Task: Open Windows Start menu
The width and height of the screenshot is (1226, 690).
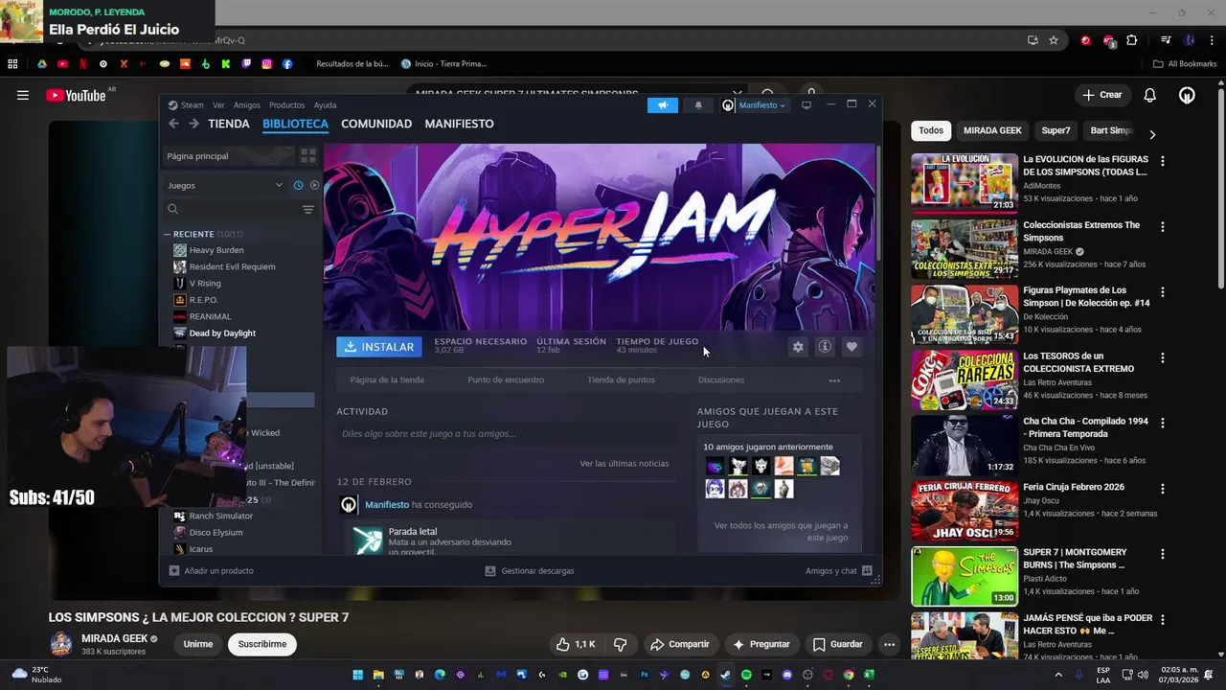Action: [x=357, y=675]
